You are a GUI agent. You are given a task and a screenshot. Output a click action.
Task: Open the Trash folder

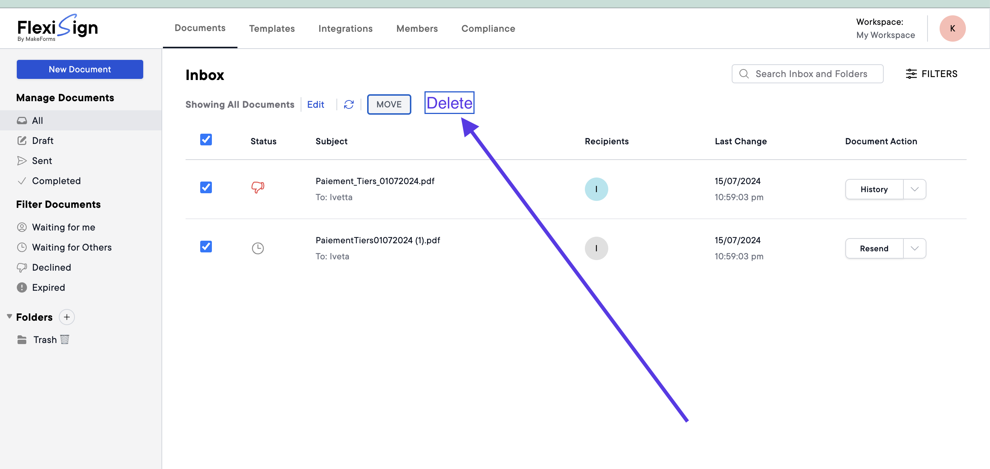point(45,340)
